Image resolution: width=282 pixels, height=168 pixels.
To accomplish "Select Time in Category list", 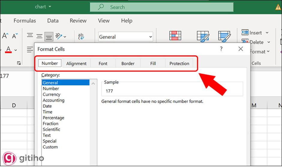I will 66,112.
